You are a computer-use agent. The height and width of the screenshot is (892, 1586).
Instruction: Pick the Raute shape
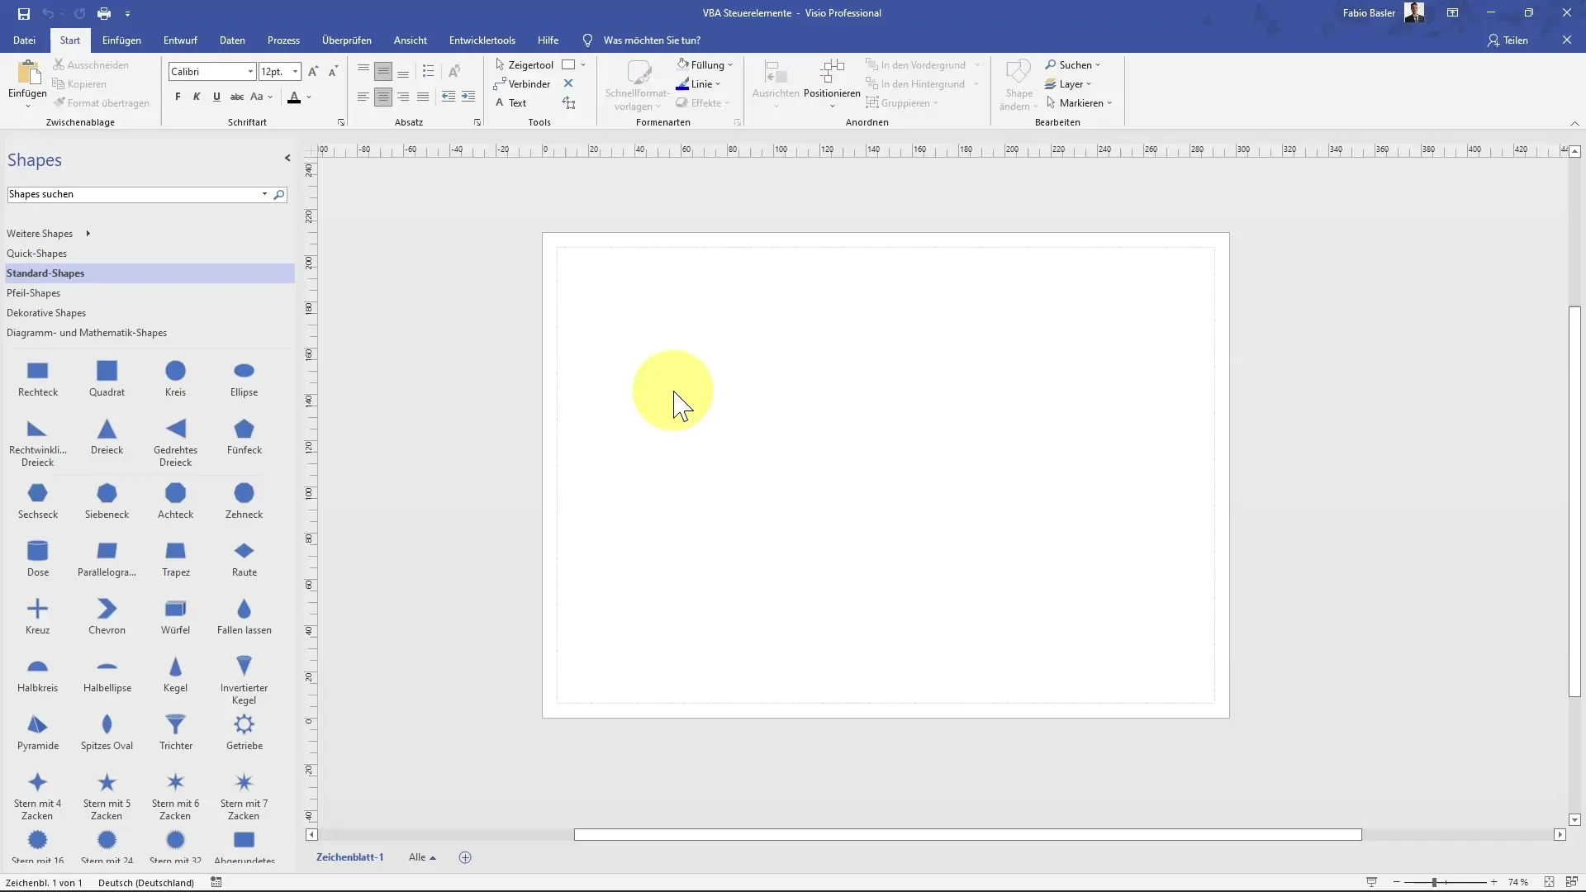[x=244, y=558]
